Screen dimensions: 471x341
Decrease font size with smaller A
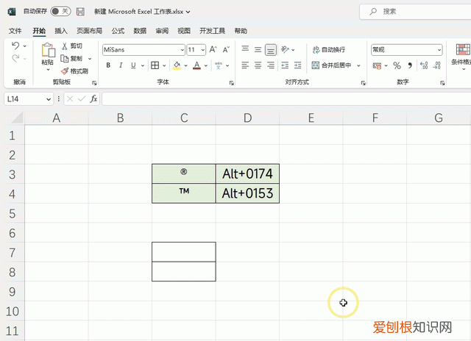point(226,49)
